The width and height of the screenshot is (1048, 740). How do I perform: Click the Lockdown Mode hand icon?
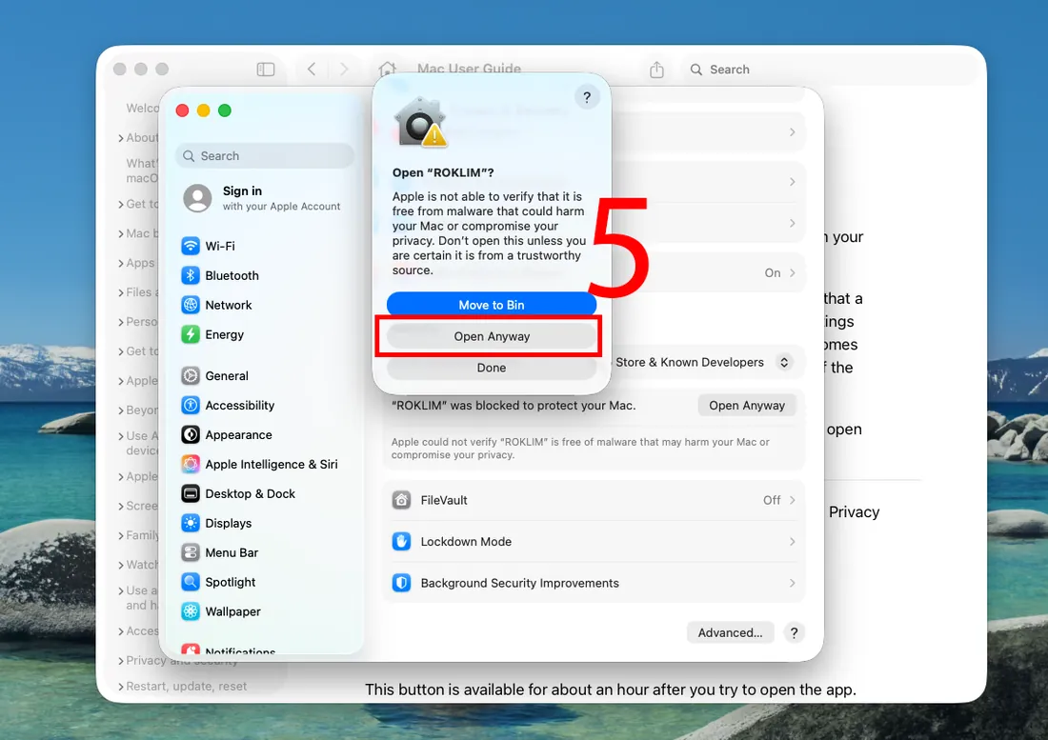tap(401, 541)
